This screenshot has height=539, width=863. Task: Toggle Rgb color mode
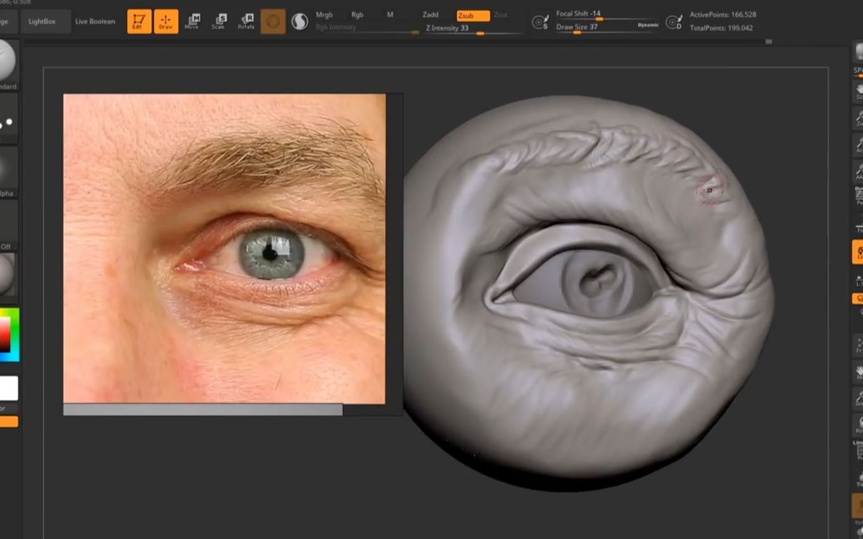point(357,15)
